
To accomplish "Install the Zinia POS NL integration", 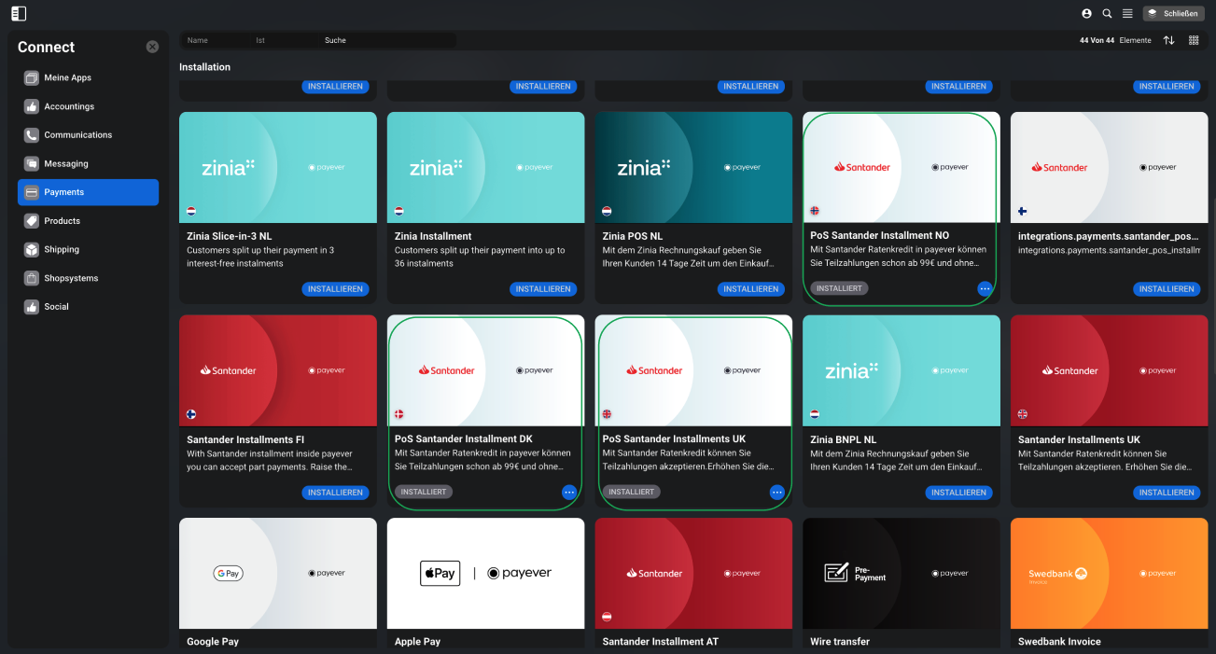I will (751, 289).
